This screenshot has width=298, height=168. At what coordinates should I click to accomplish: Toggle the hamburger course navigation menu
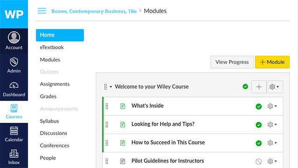coord(42,11)
